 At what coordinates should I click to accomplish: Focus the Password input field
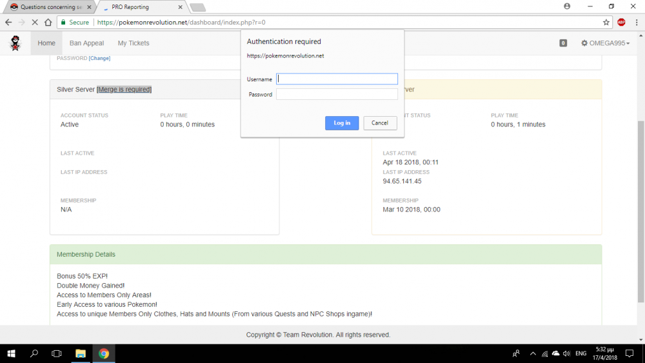tap(337, 94)
